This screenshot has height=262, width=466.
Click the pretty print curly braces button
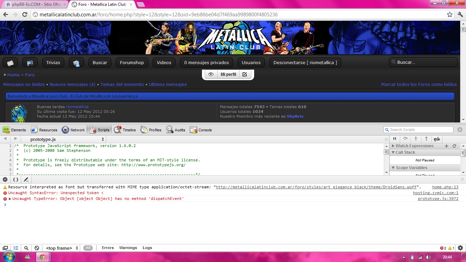tap(16, 179)
